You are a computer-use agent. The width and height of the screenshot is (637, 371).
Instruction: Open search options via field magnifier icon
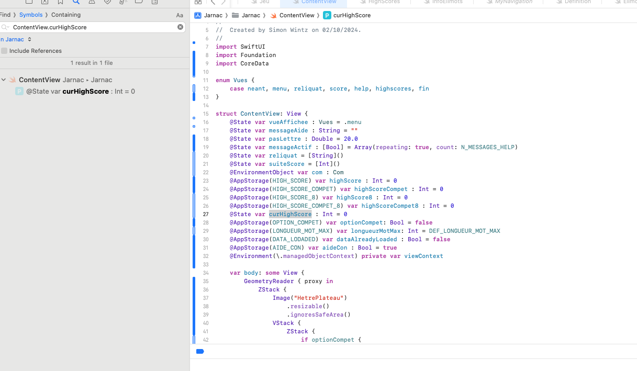coord(5,27)
